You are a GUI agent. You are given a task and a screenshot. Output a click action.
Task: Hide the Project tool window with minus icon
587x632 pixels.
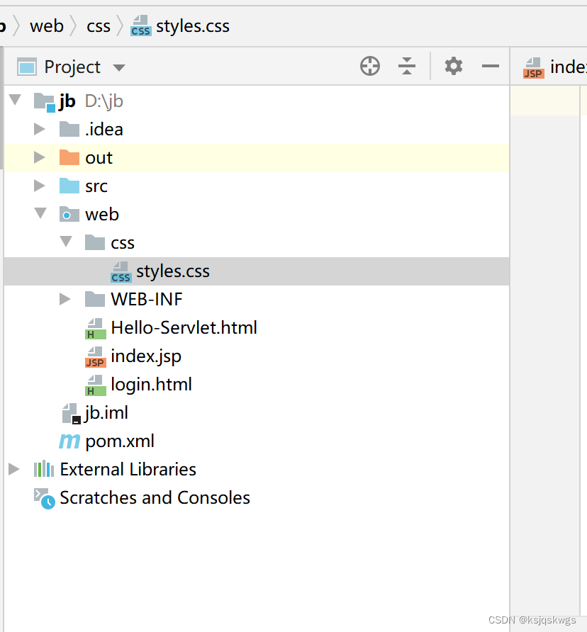490,65
